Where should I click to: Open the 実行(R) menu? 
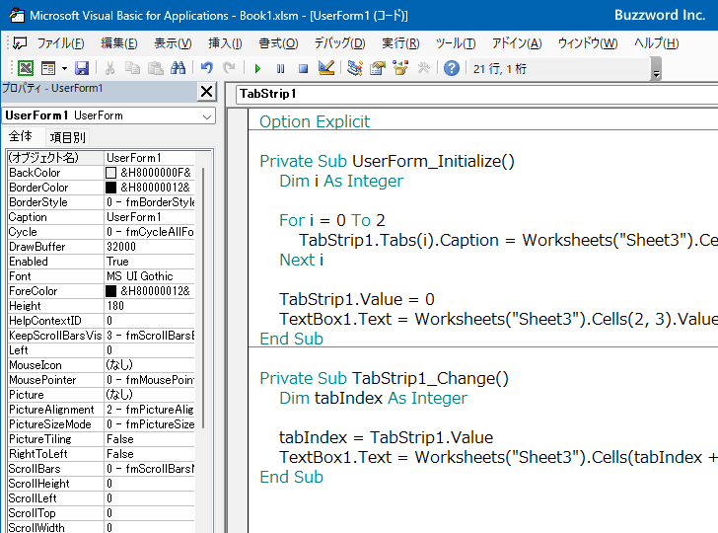coord(400,43)
